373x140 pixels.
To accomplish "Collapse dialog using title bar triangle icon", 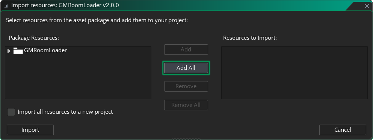I will point(6,6).
